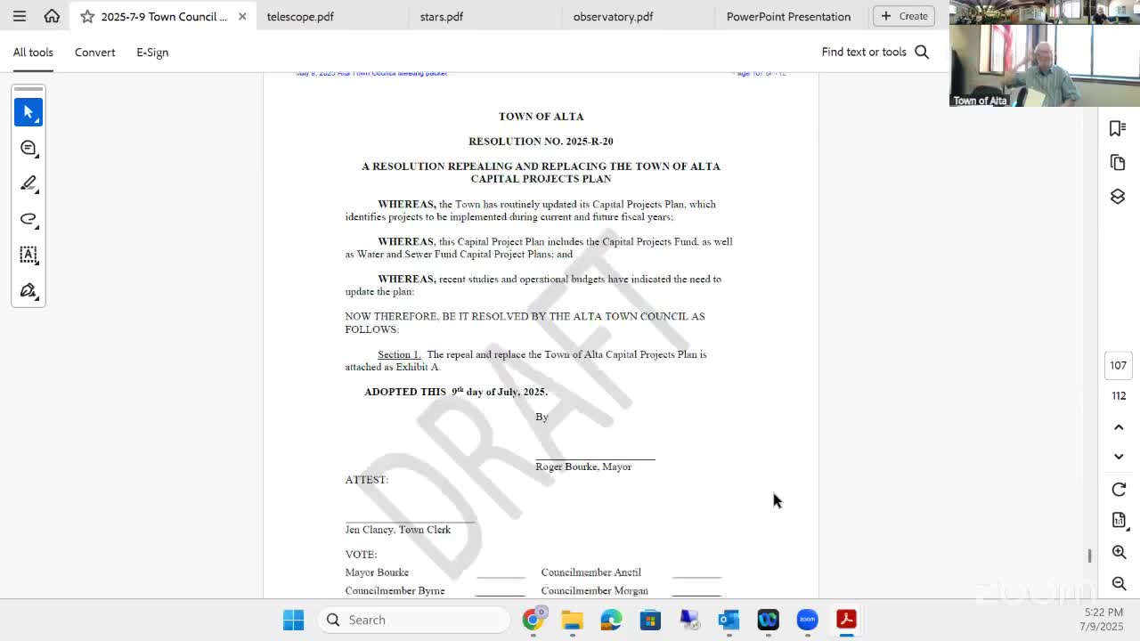This screenshot has height=641, width=1140.
Task: Click 'Councilmember Morgan' in the vote list
Action: coord(594,591)
